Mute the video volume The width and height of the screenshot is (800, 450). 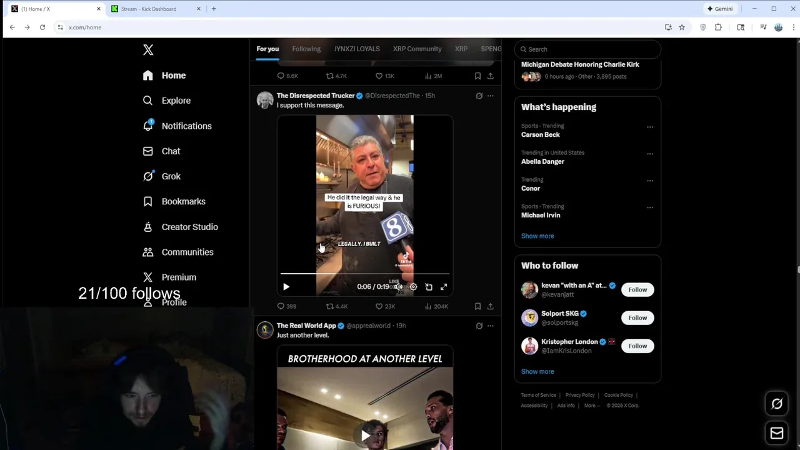398,287
